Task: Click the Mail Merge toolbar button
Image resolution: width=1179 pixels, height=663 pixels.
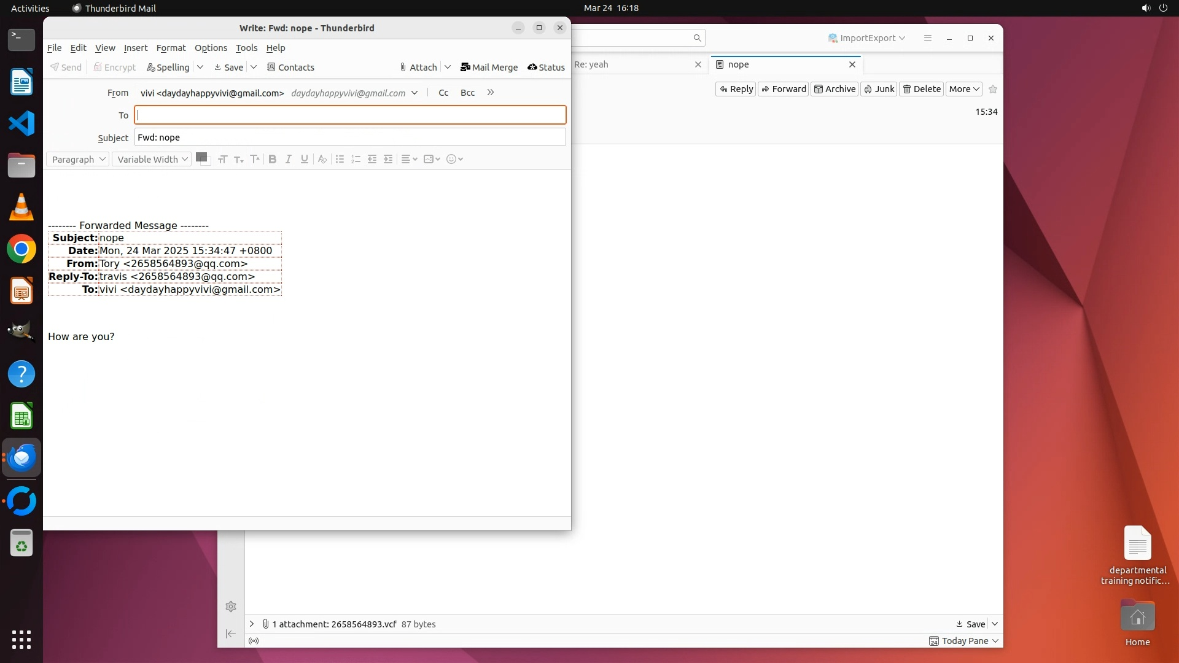Action: [489, 68]
